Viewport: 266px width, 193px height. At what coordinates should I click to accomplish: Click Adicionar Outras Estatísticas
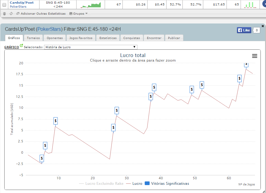point(41,14)
